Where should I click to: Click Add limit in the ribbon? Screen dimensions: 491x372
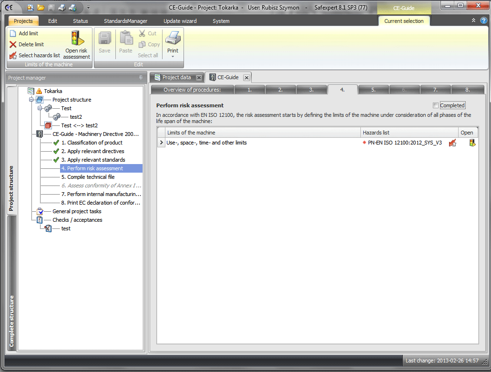pos(28,33)
